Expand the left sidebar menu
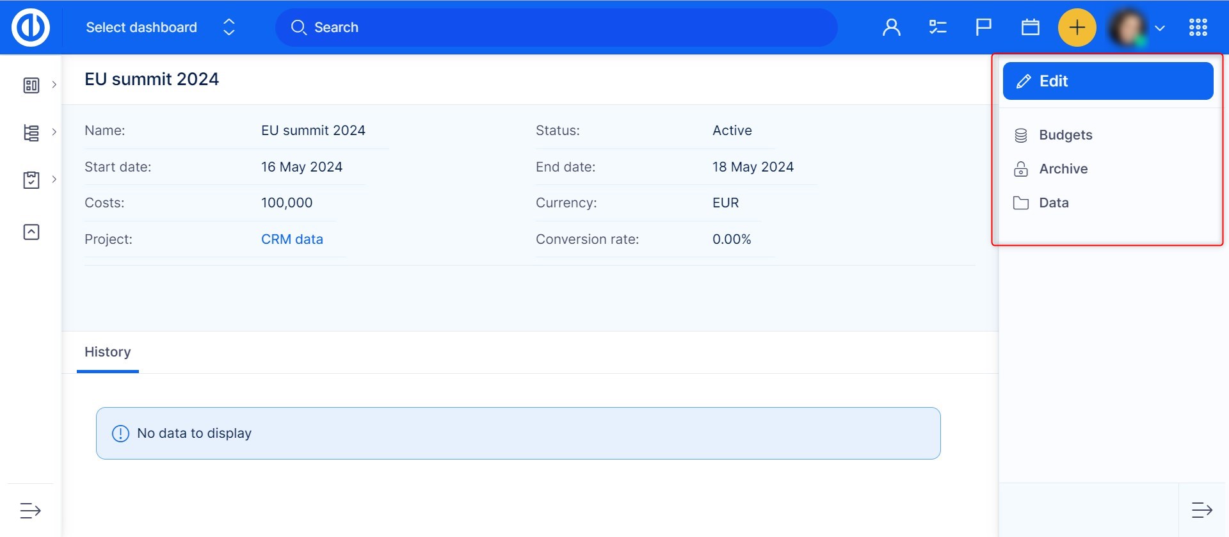This screenshot has width=1229, height=537. click(30, 510)
